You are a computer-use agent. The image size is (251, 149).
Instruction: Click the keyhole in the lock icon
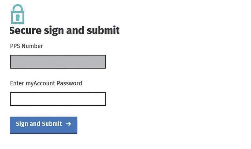18,17
